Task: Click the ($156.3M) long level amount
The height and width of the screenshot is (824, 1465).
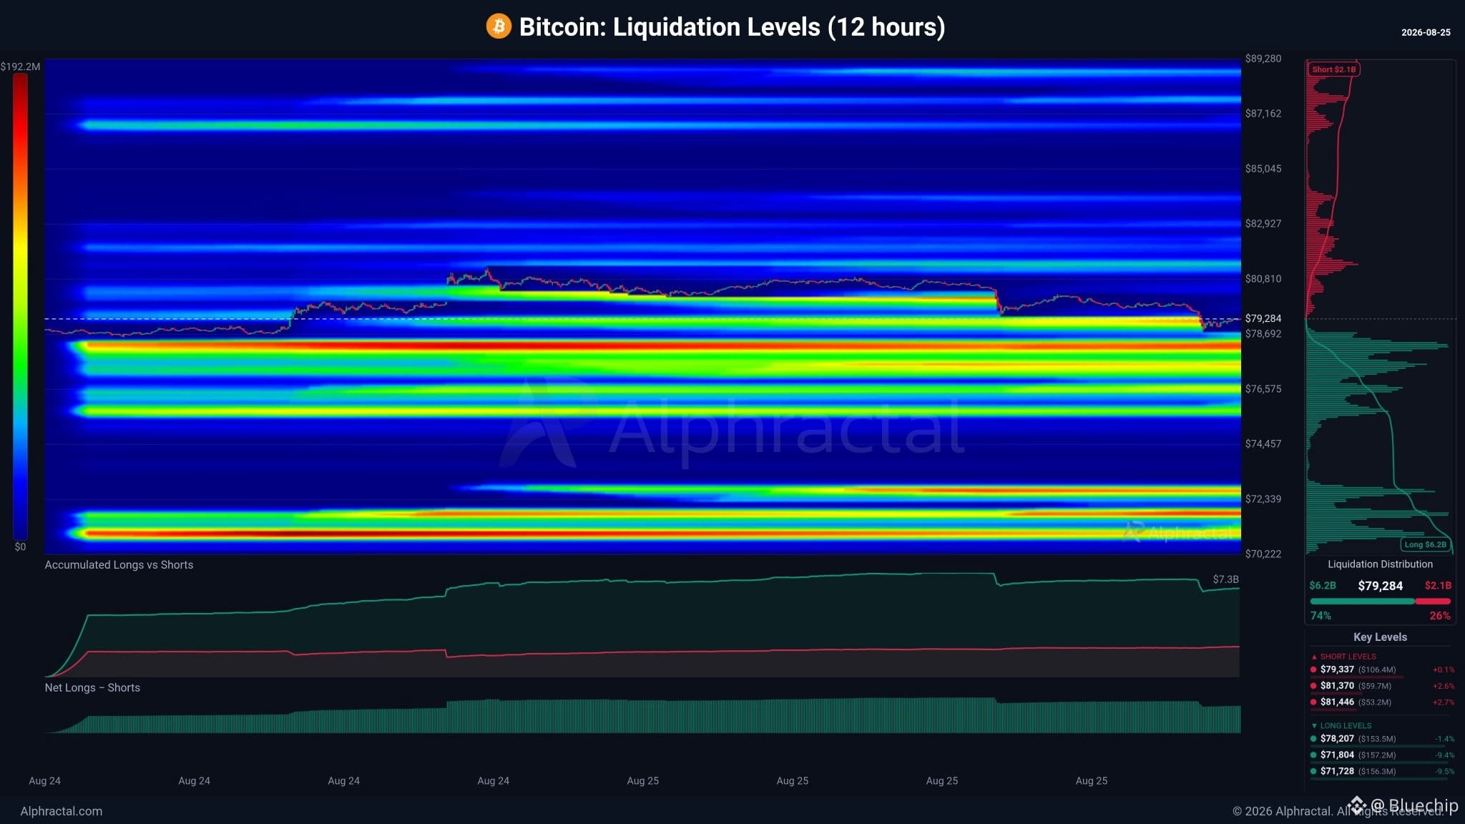Action: (x=1377, y=772)
